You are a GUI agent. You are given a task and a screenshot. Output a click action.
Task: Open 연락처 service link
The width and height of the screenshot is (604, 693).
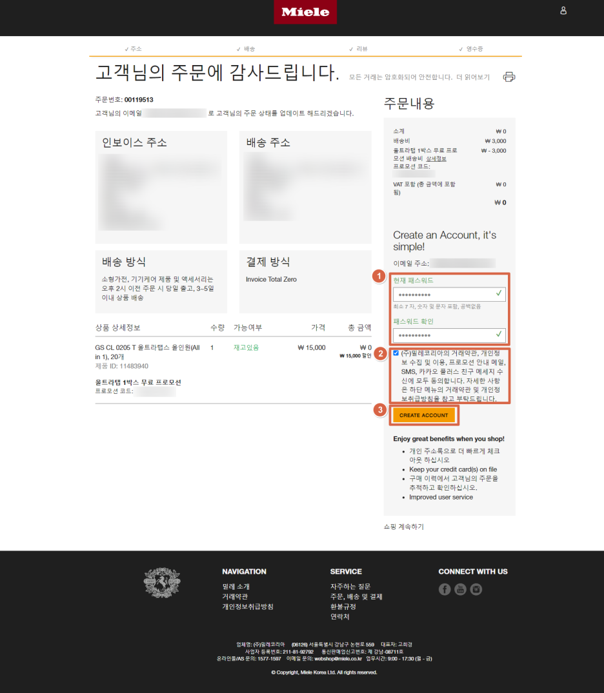(x=340, y=616)
